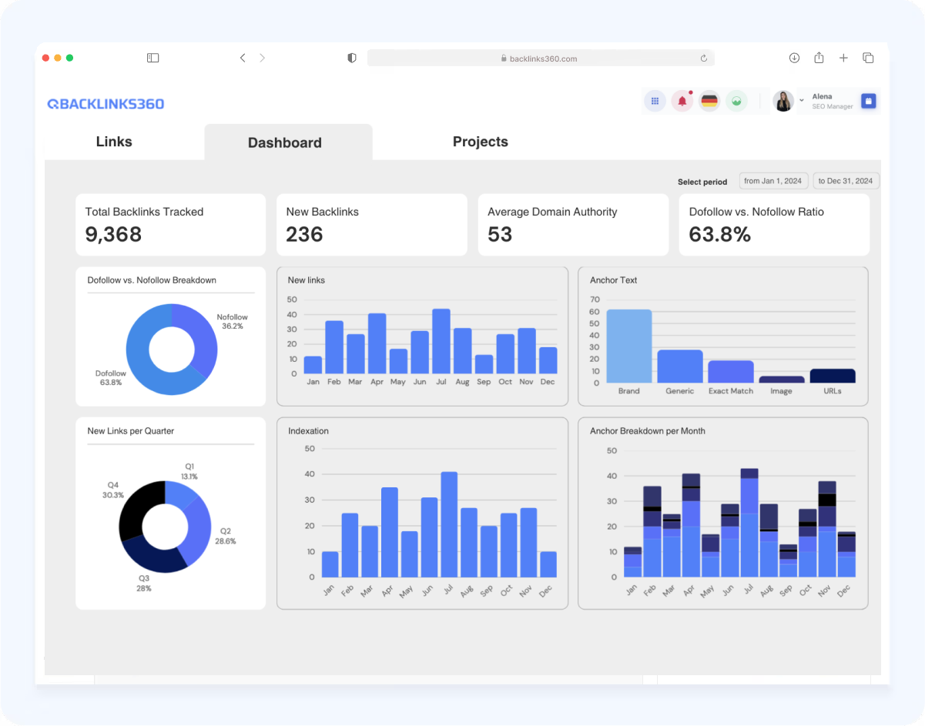Open the apps grid menu icon
Image resolution: width=925 pixels, height=726 pixels.
[x=655, y=101]
